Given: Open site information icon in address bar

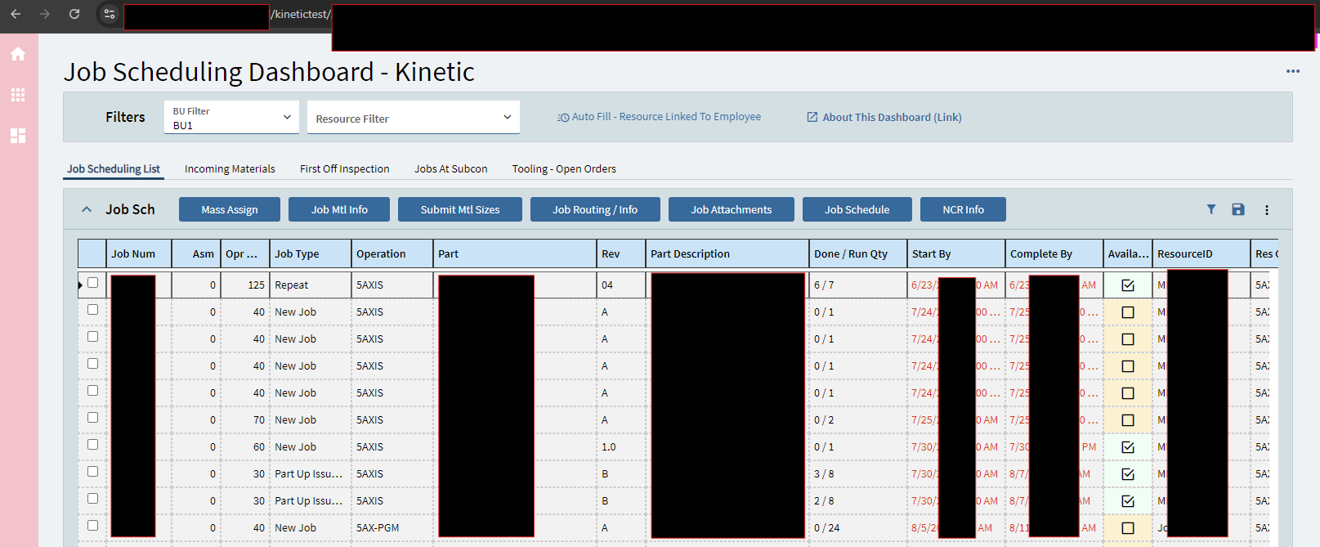Looking at the screenshot, I should tap(110, 14).
